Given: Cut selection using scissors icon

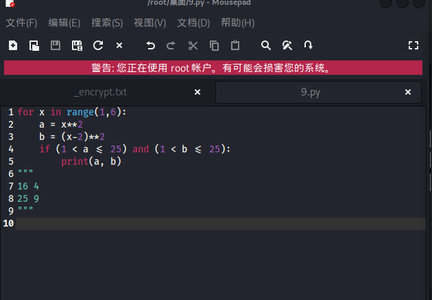Looking at the screenshot, I should (193, 46).
